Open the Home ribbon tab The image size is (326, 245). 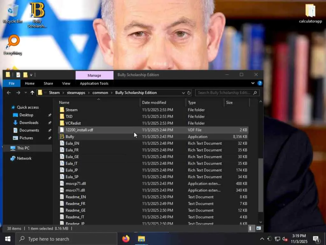30,83
